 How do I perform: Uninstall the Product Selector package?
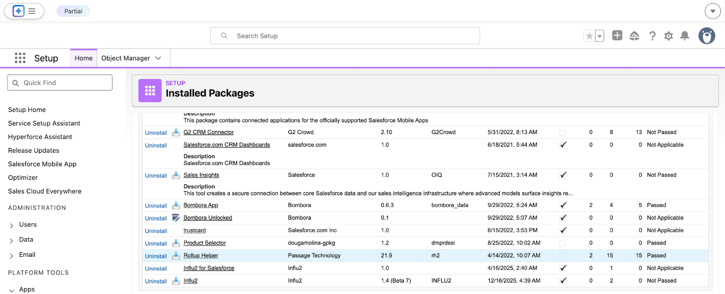(156, 243)
